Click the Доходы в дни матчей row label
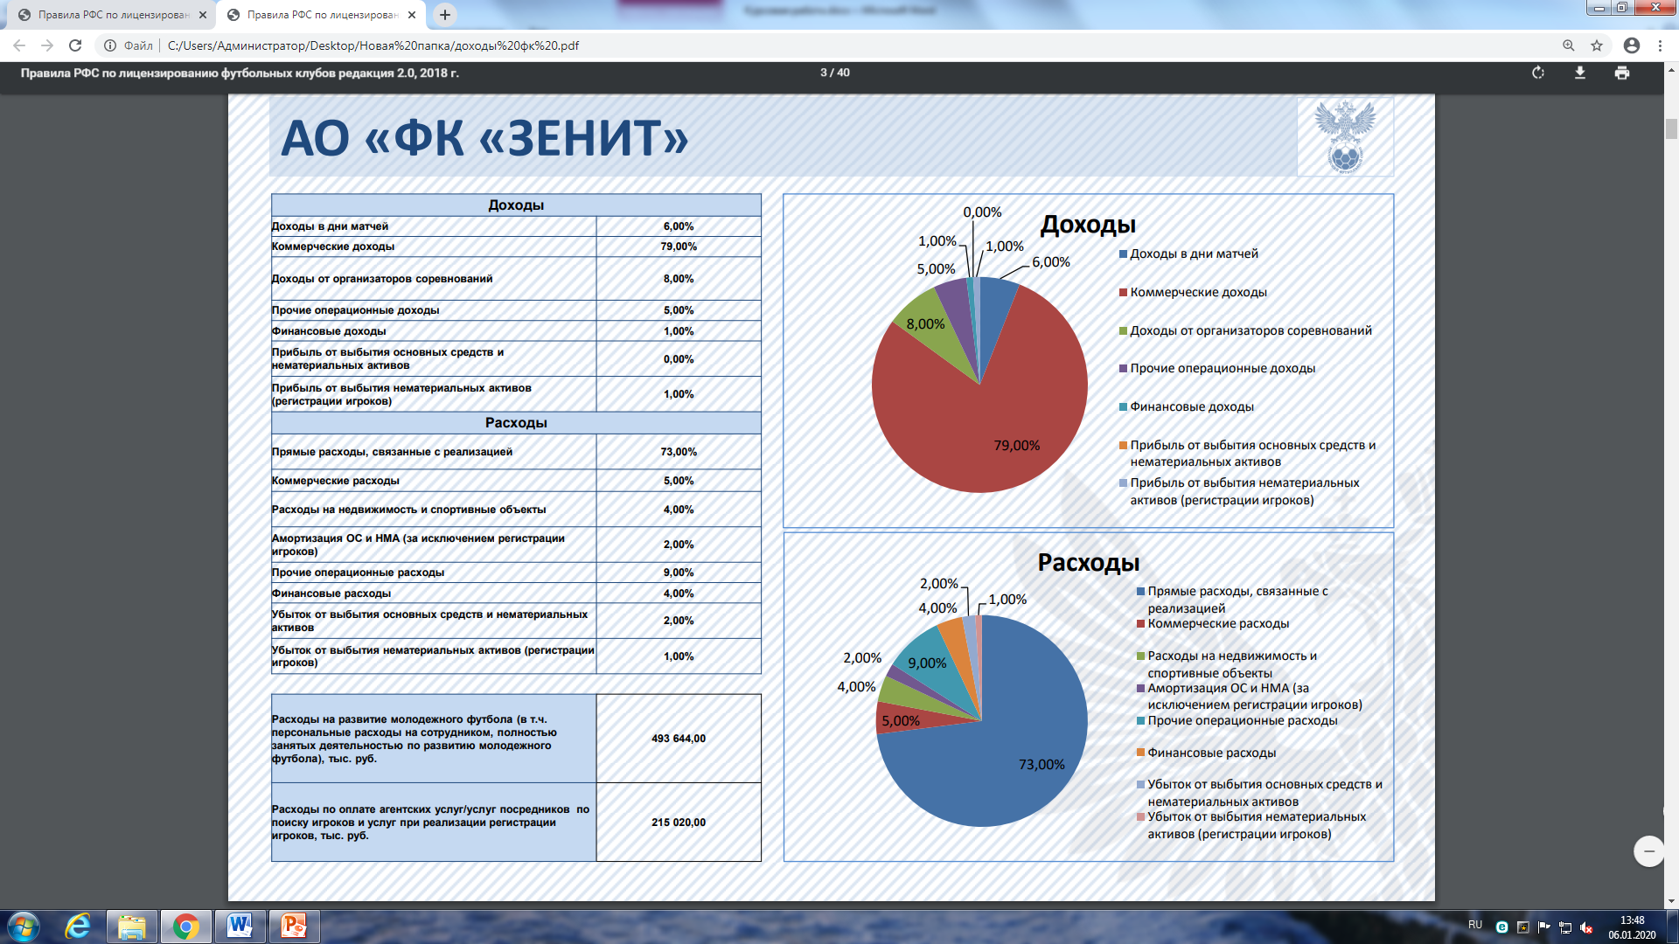Image resolution: width=1679 pixels, height=944 pixels. point(330,226)
